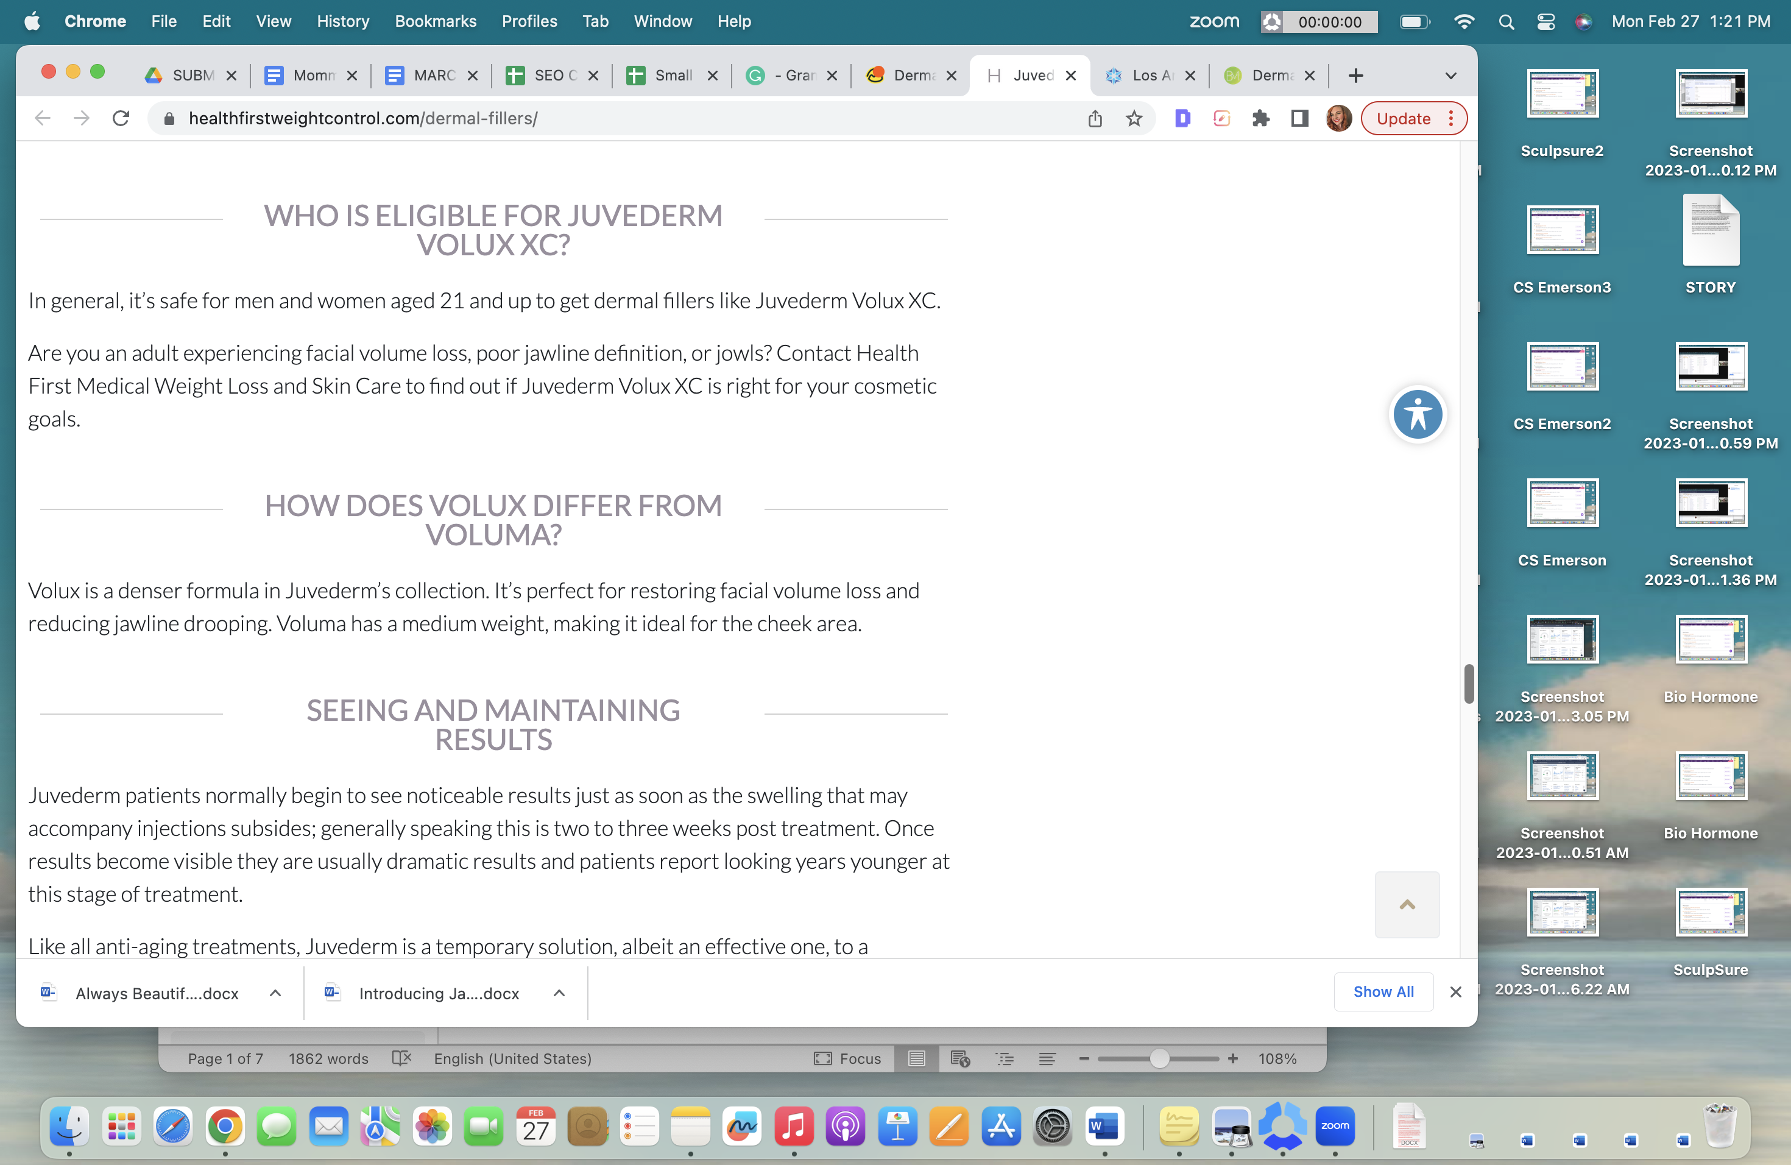Toggle the macOS Control Center icon
This screenshot has height=1165, width=1791.
click(1545, 21)
